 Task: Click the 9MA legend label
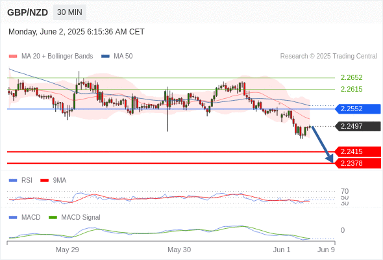[x=60, y=180]
